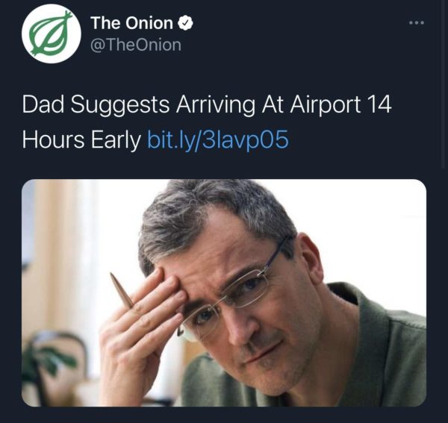
Task: Click the words 'Hours Early' in tweet
Action: tap(82, 140)
